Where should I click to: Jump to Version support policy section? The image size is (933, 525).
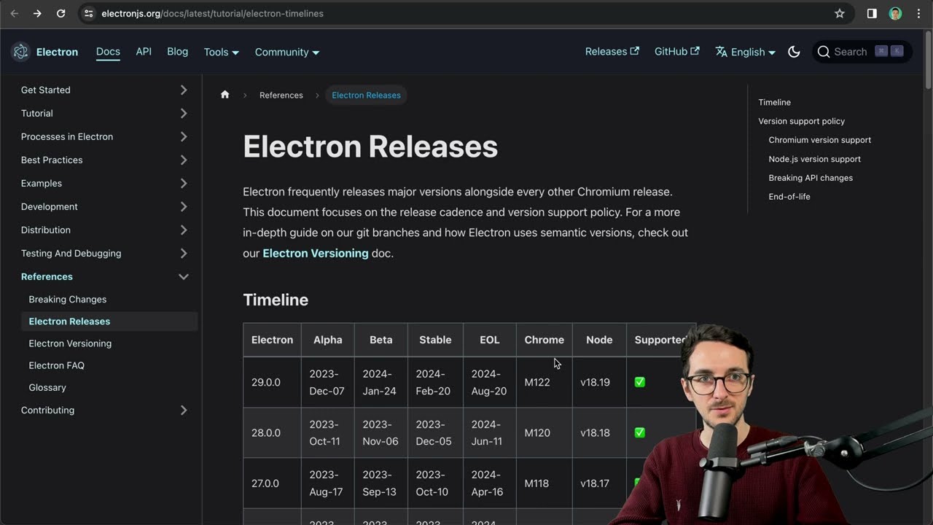(x=801, y=121)
